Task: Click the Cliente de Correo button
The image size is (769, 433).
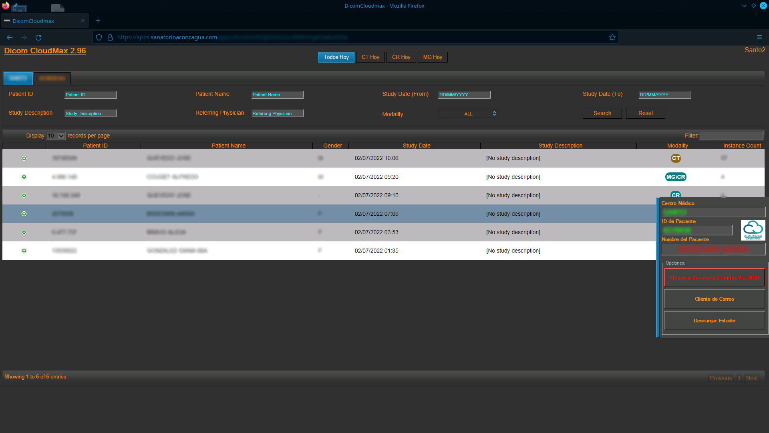Action: click(x=714, y=299)
